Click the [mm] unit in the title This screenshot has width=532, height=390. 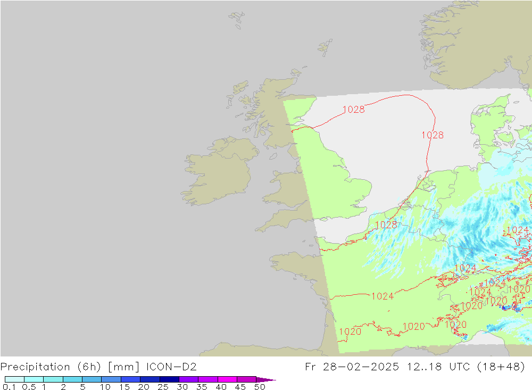(123, 367)
